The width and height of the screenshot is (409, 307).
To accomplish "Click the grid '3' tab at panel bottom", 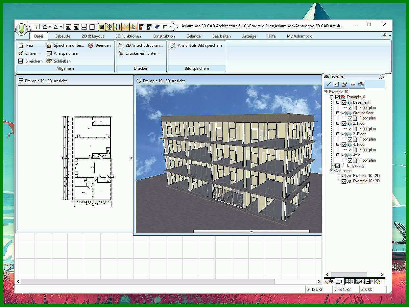I will pos(349,282).
